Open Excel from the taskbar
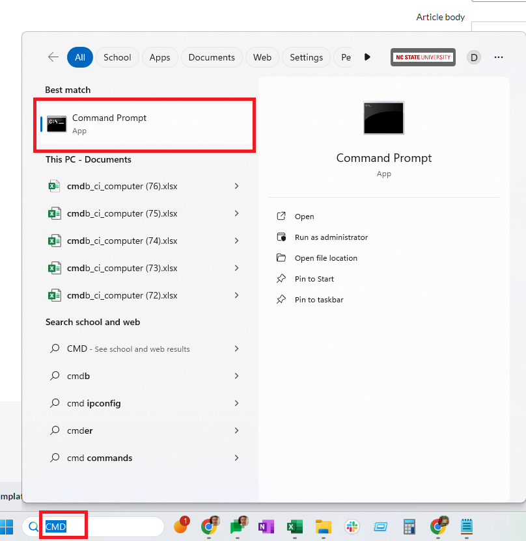 [294, 526]
